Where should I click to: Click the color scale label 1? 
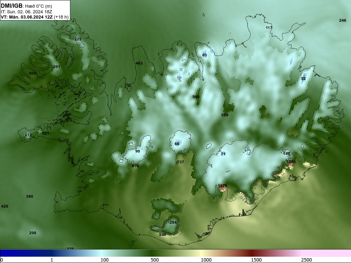pyautogui.click(x=52, y=260)
